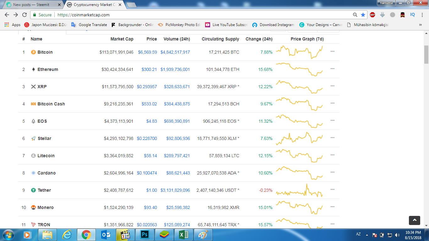The image size is (429, 241).
Task: Click the Tether logo icon
Action: (33, 190)
